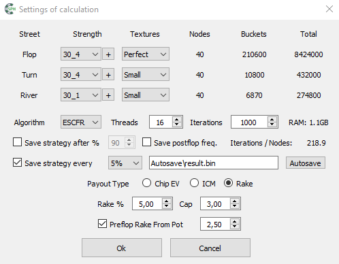The image size is (339, 264).
Task: Uncheck Save strategy every checkbox
Action: coord(18,163)
